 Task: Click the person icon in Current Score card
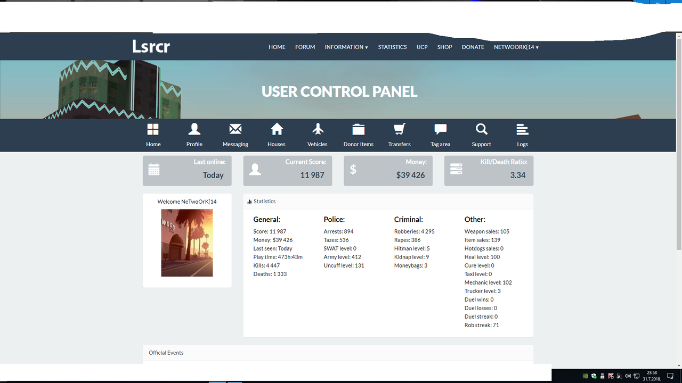tap(255, 170)
